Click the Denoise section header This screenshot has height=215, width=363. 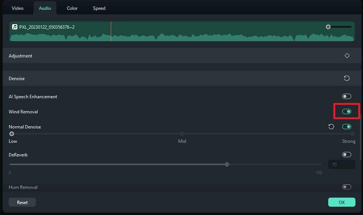tap(182, 78)
